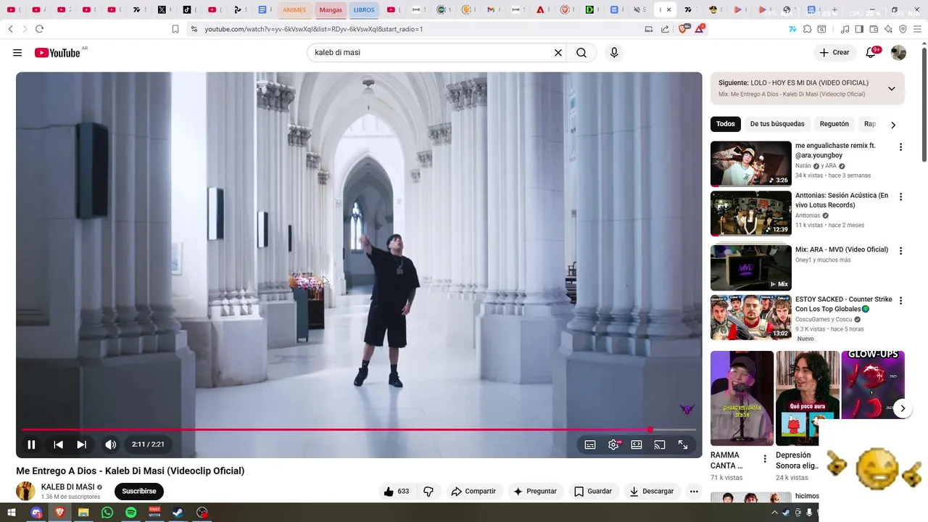Open more actions below the video
928x522 pixels.
694,491
